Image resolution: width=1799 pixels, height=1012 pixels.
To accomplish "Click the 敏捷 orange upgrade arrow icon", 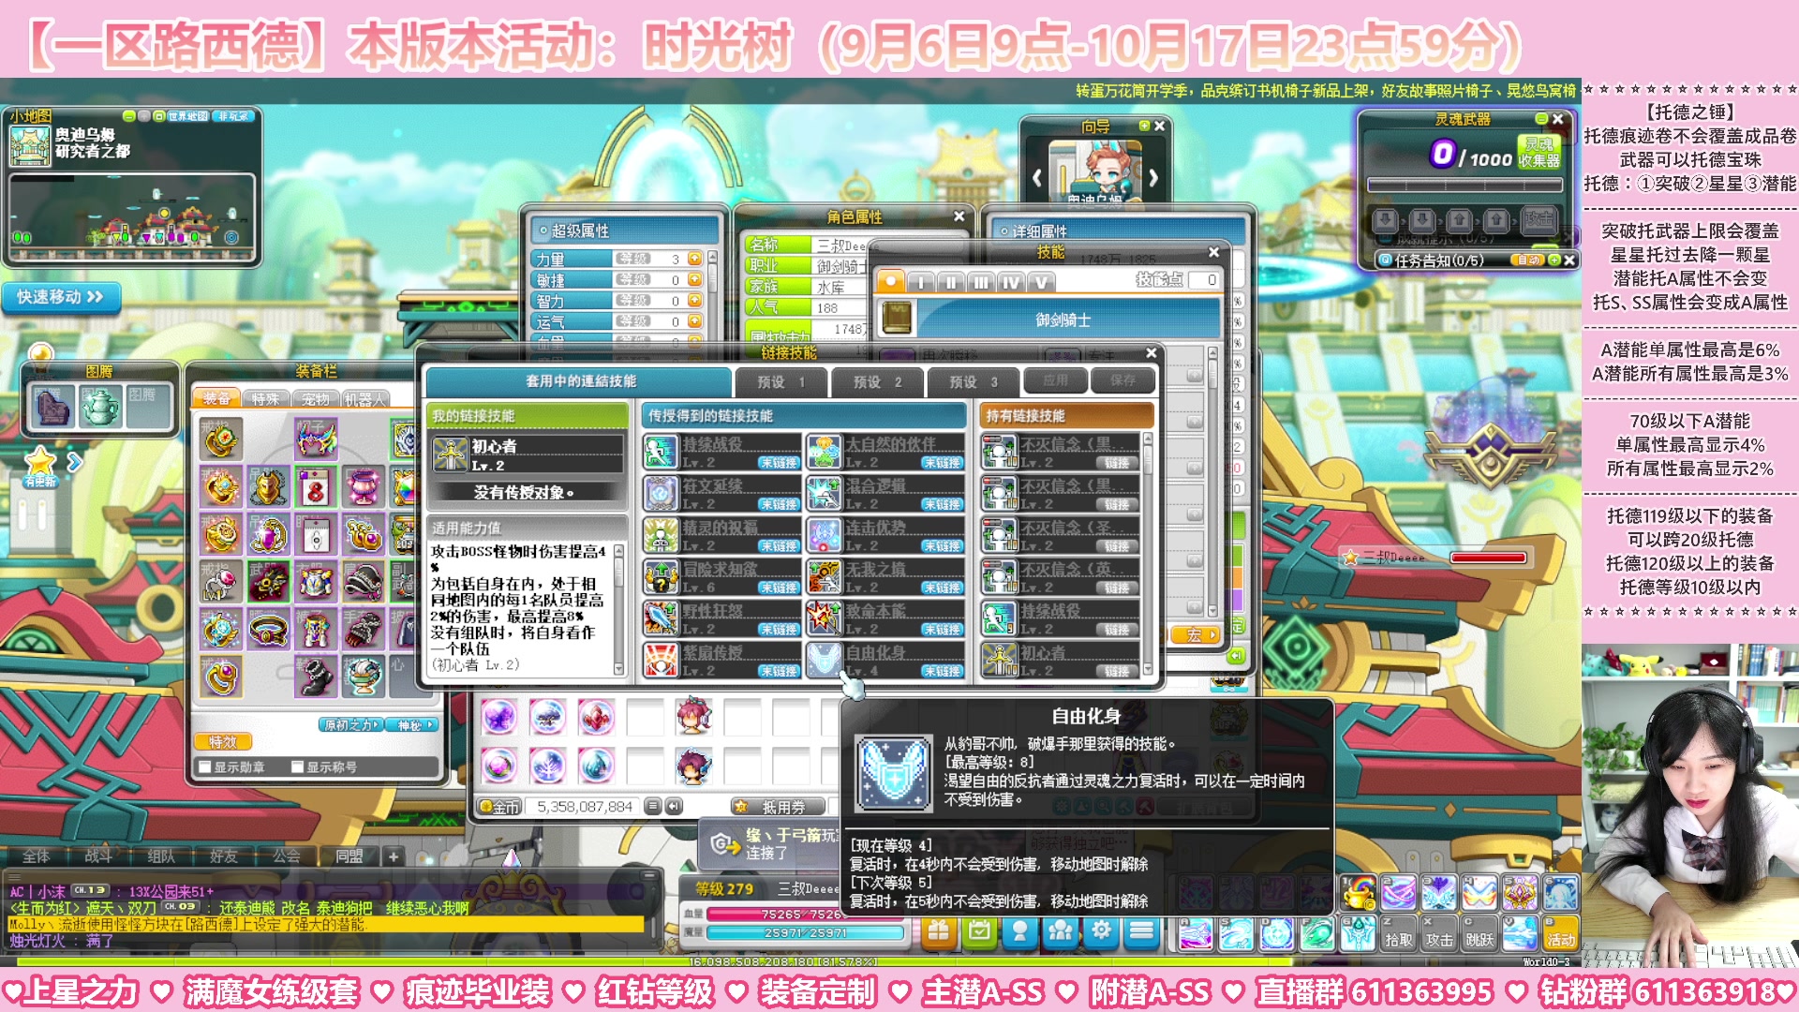I will pos(694,279).
